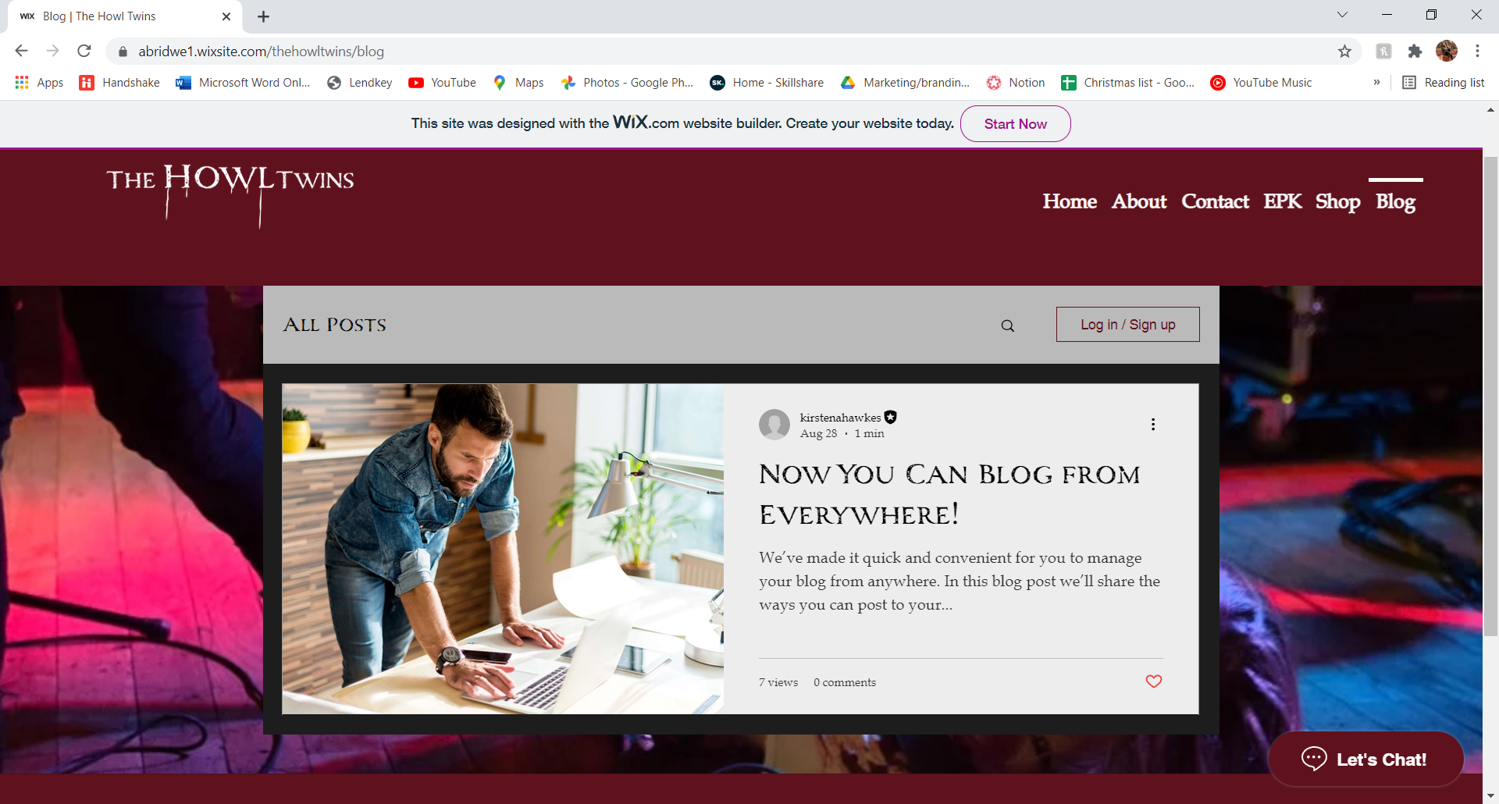The width and height of the screenshot is (1499, 804).
Task: Bookmark this page with the star icon
Action: [x=1344, y=52]
